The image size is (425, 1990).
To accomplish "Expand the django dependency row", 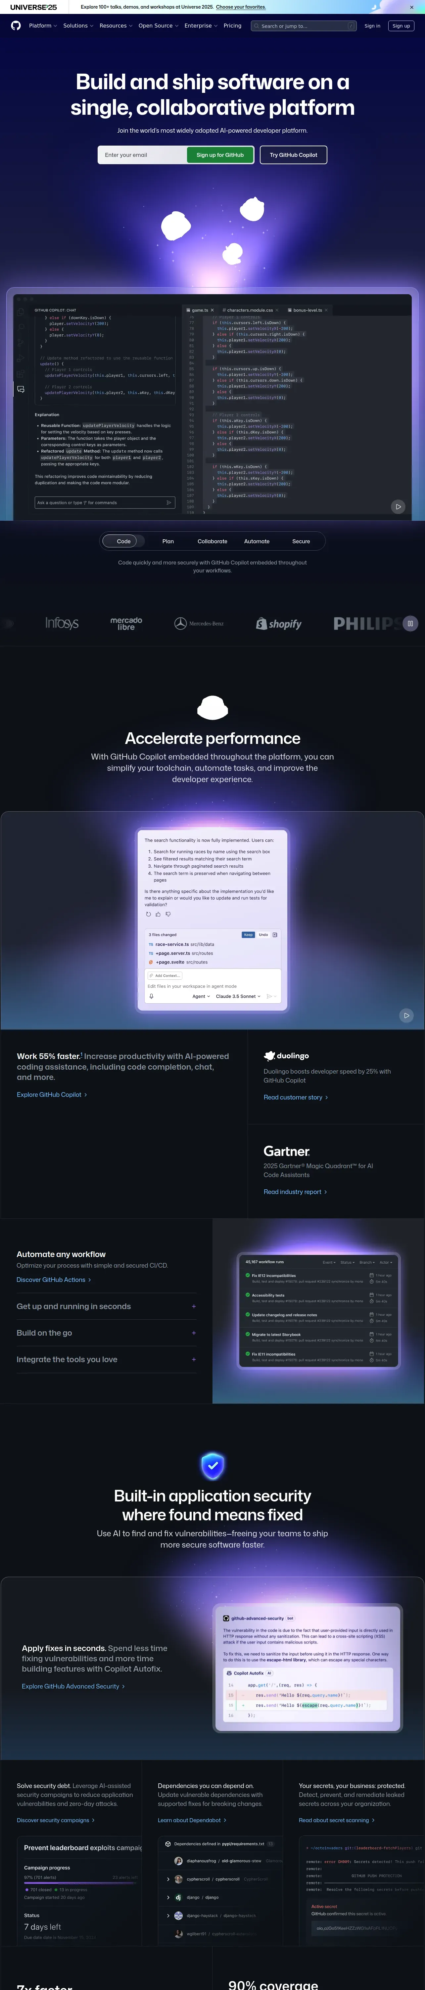I will point(168,1897).
